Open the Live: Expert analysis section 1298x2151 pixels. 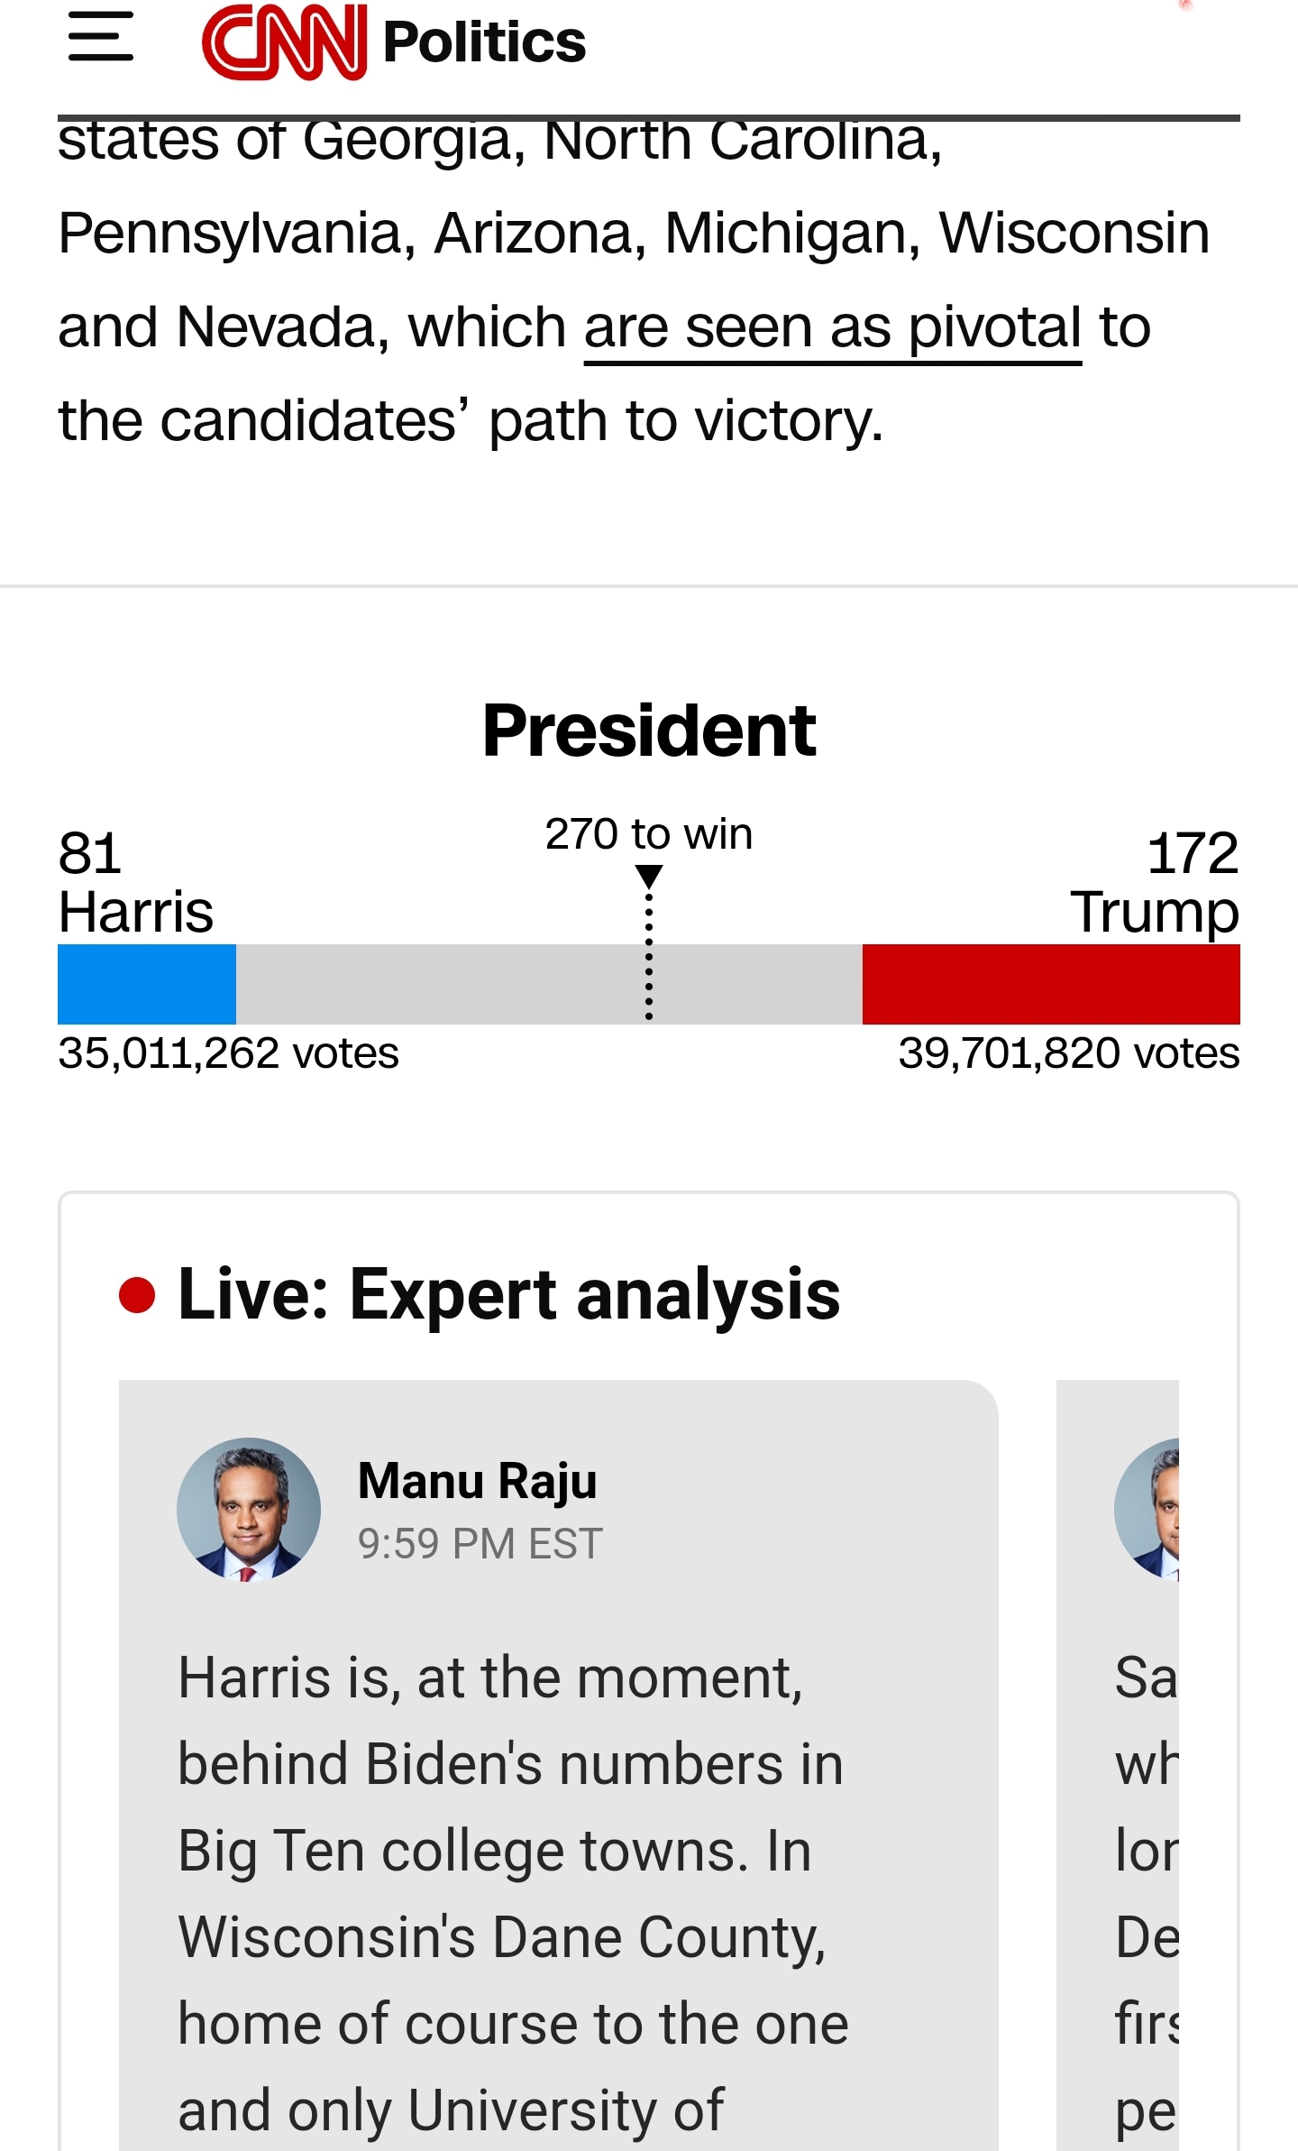pyautogui.click(x=508, y=1295)
